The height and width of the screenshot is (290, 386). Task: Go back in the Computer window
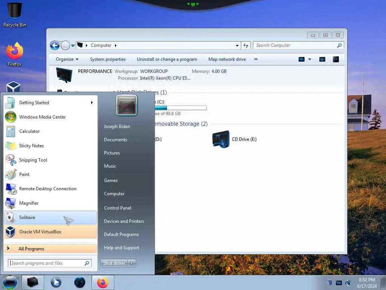[55, 45]
